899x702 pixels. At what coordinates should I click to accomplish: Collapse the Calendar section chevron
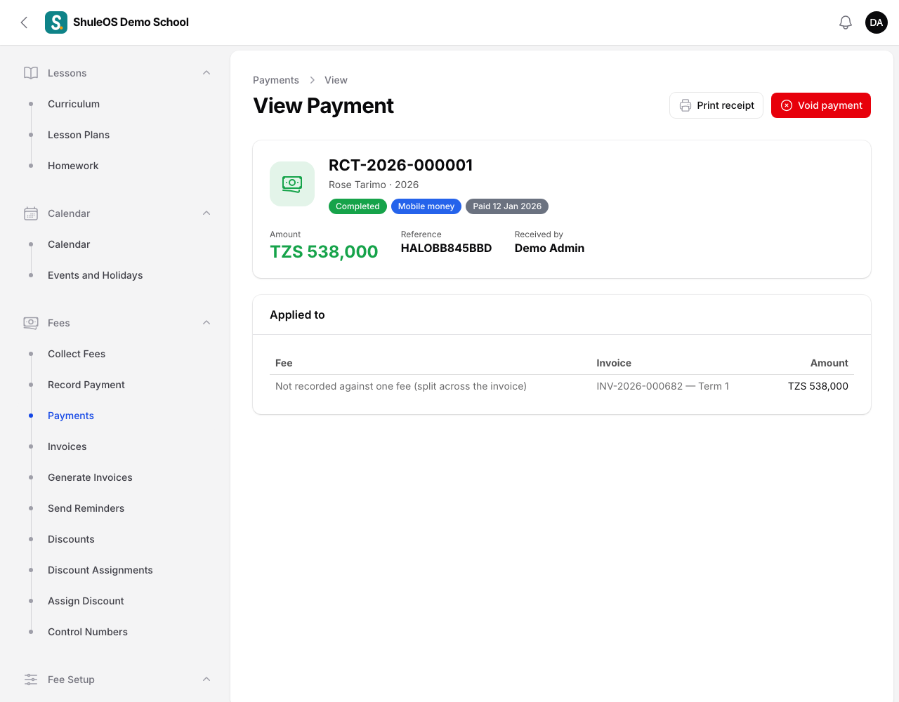click(206, 213)
